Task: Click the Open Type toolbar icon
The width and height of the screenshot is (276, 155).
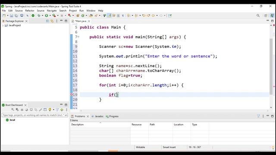Action: point(91,15)
